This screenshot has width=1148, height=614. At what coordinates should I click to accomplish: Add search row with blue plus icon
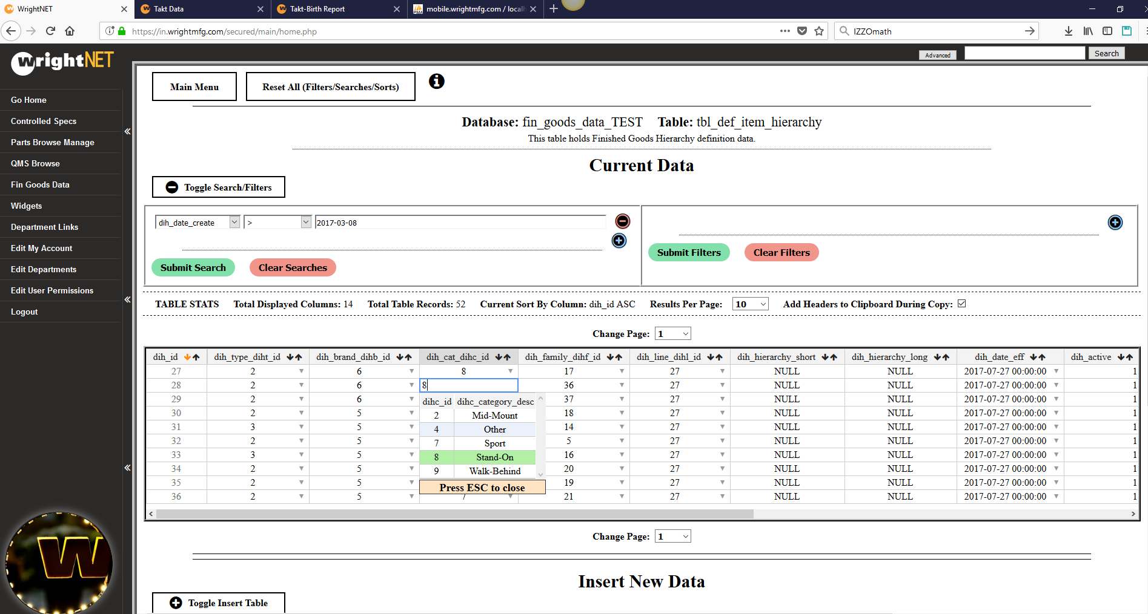point(619,241)
